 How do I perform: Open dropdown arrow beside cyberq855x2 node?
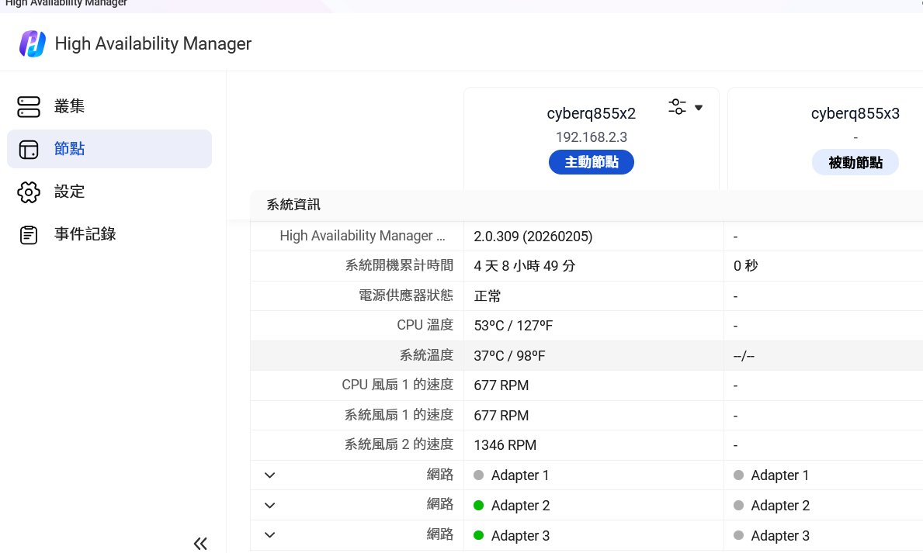(x=699, y=107)
